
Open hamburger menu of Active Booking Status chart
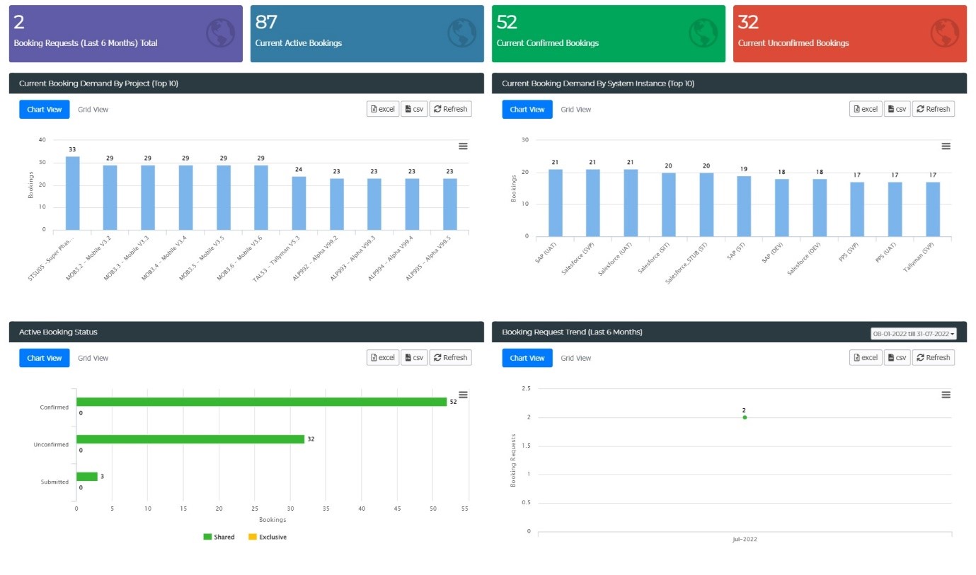coord(463,395)
